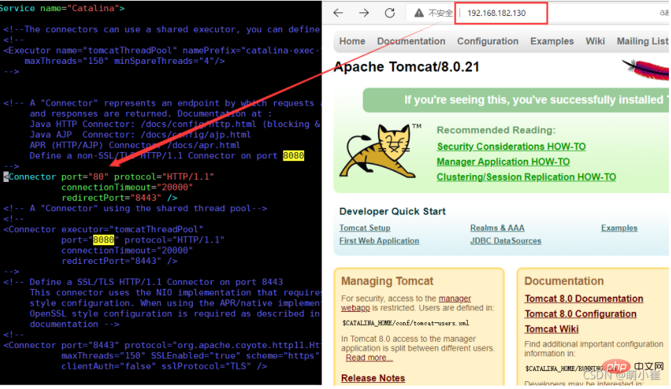The image size is (671, 389).
Task: Open Manager Application HOW-TO link
Action: [503, 162]
